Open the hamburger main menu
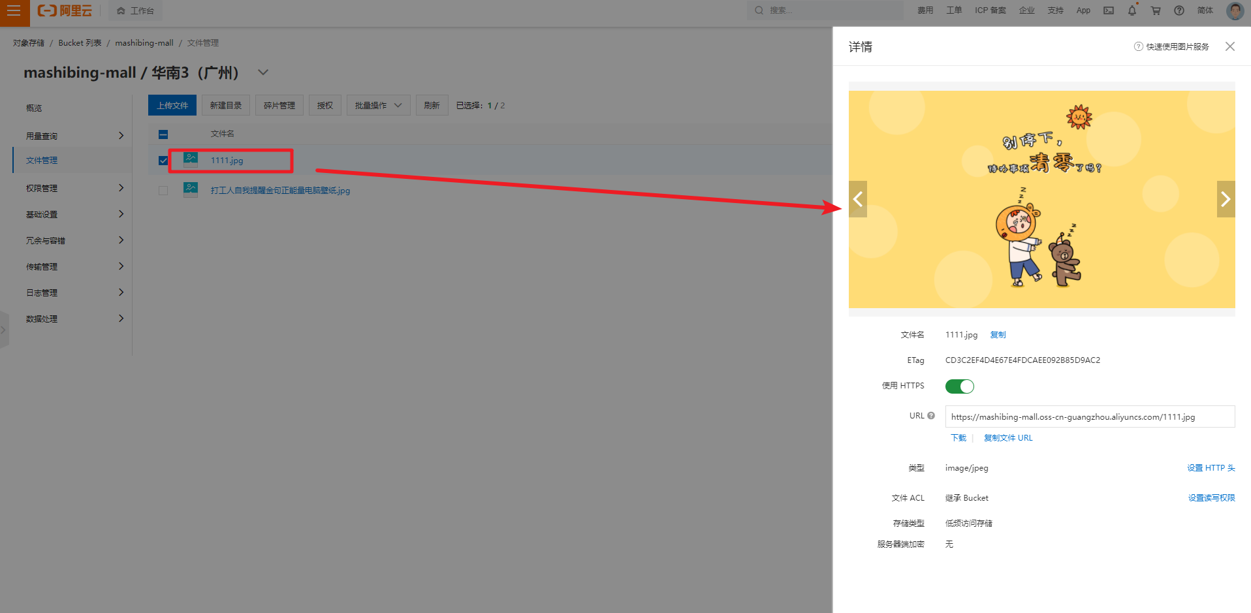 [14, 11]
